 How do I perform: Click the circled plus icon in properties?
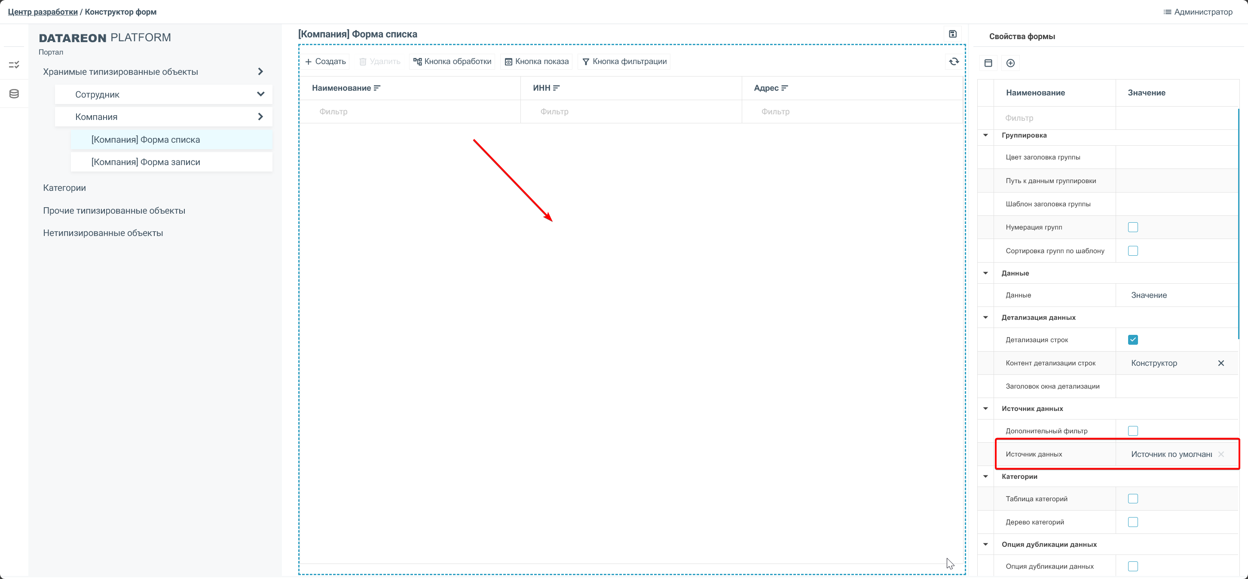click(x=1010, y=63)
